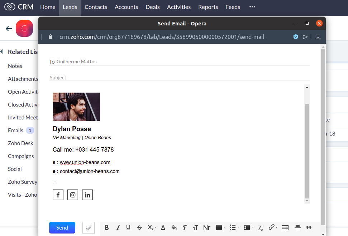Open subscript/superscript options
This screenshot has height=236, width=348.
tap(152, 227)
